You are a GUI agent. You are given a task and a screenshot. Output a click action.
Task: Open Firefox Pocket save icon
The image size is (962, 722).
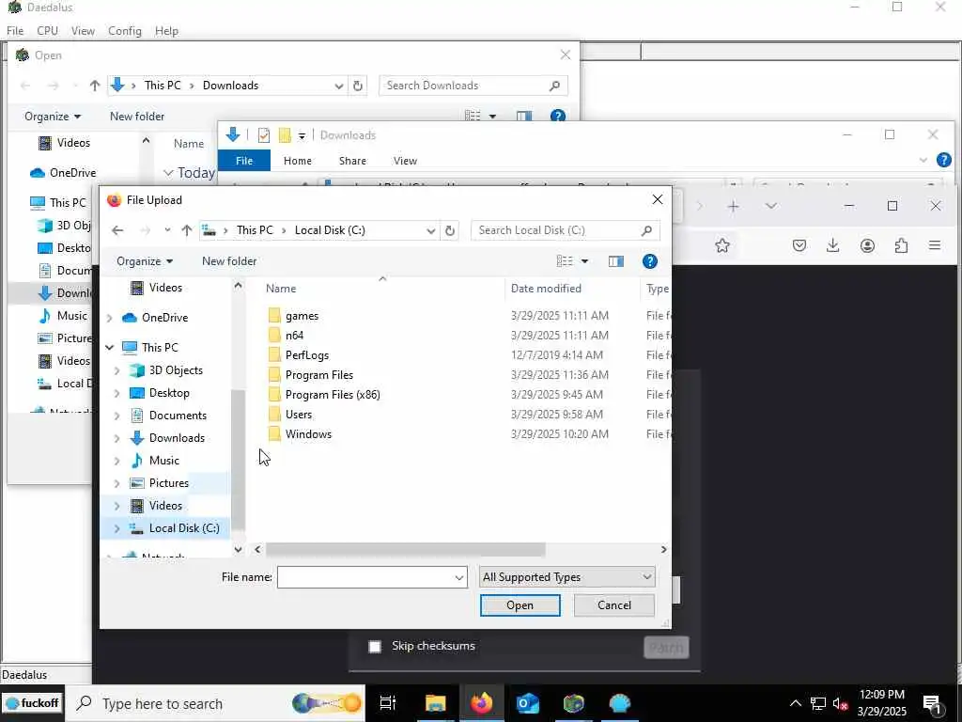[799, 246]
